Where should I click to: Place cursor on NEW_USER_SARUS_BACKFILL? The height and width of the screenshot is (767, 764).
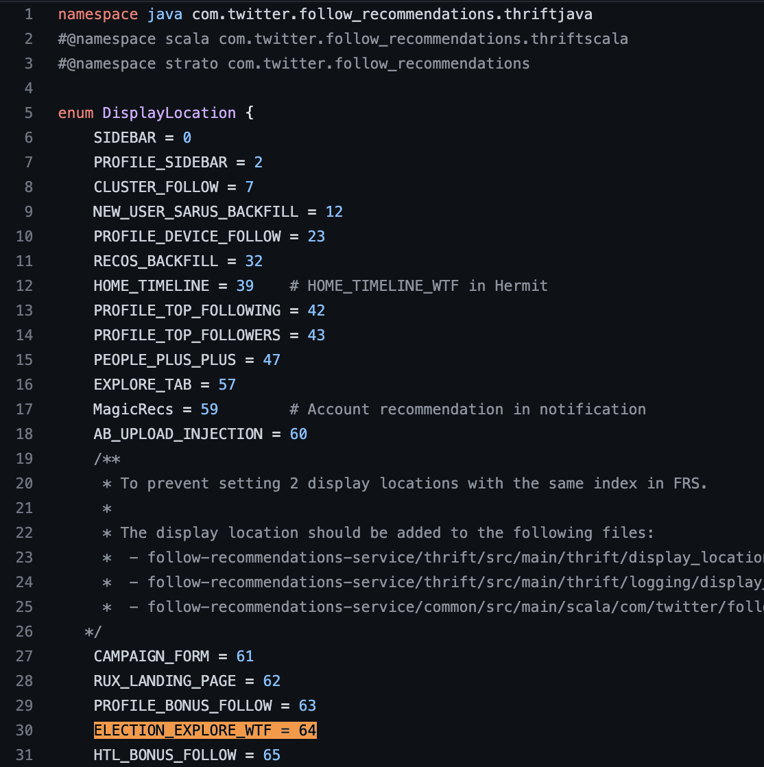tap(195, 212)
